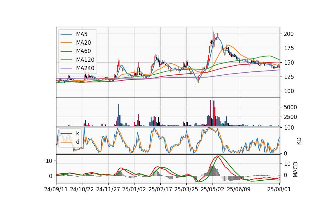The width and height of the screenshot is (311, 223).
Task: Click the k legend label in KD panel
Action: tap(77, 133)
